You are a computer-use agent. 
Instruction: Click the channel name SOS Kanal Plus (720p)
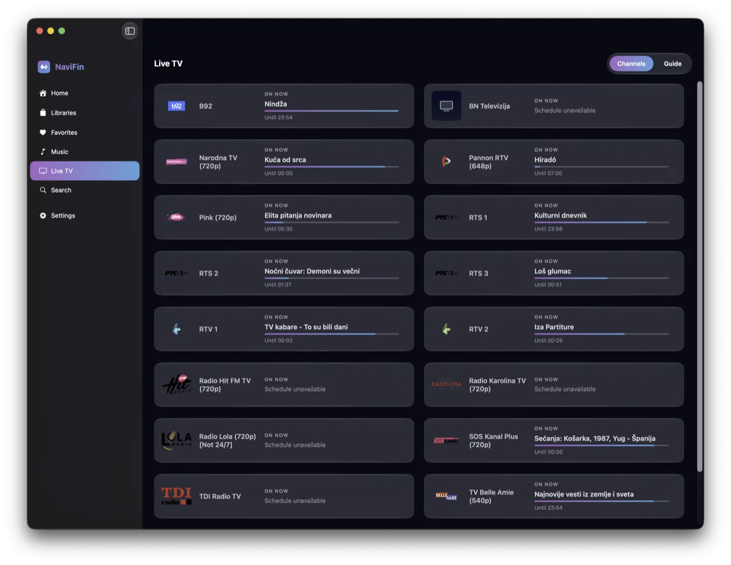(493, 441)
